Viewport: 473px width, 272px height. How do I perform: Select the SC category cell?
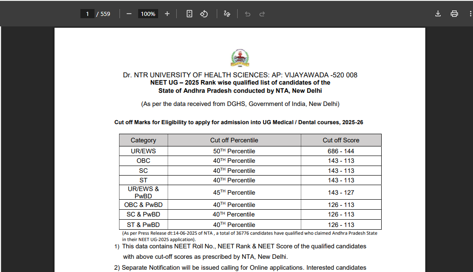point(143,171)
